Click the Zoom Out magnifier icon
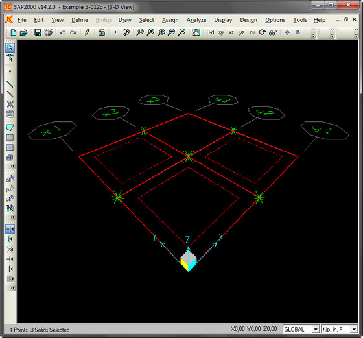The width and height of the screenshot is (363, 338). click(x=182, y=32)
